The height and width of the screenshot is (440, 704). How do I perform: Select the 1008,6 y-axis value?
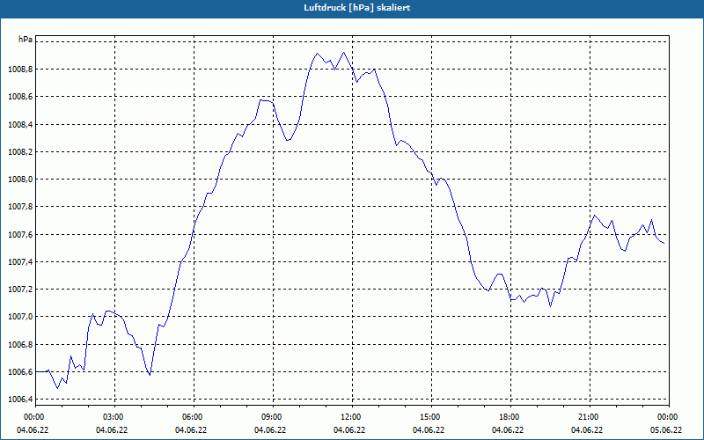(x=20, y=97)
